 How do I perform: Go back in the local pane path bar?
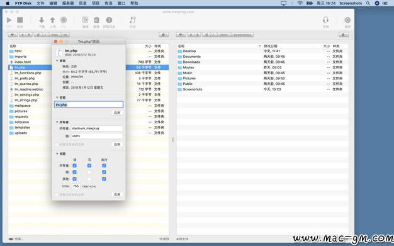pos(191,35)
